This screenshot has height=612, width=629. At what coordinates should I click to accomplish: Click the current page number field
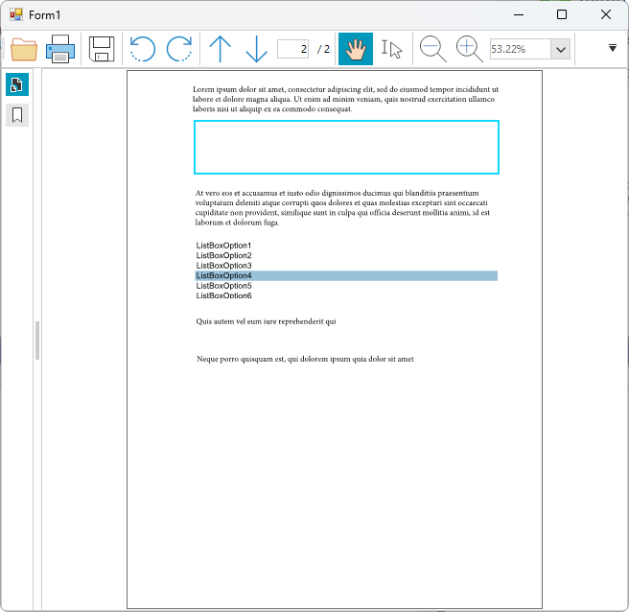tap(292, 49)
